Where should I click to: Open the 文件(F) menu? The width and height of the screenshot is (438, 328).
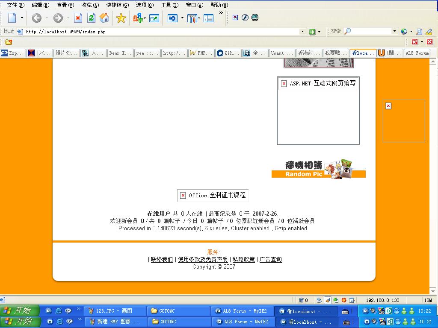tap(16, 5)
